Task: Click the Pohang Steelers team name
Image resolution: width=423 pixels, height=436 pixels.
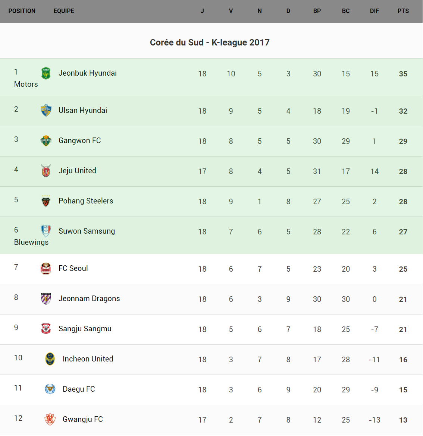Action: coord(86,201)
